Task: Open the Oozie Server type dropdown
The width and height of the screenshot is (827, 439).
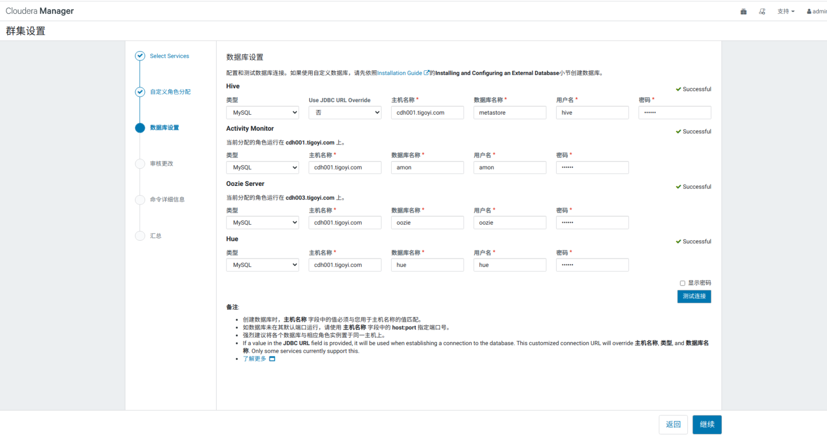Action: pos(263,223)
